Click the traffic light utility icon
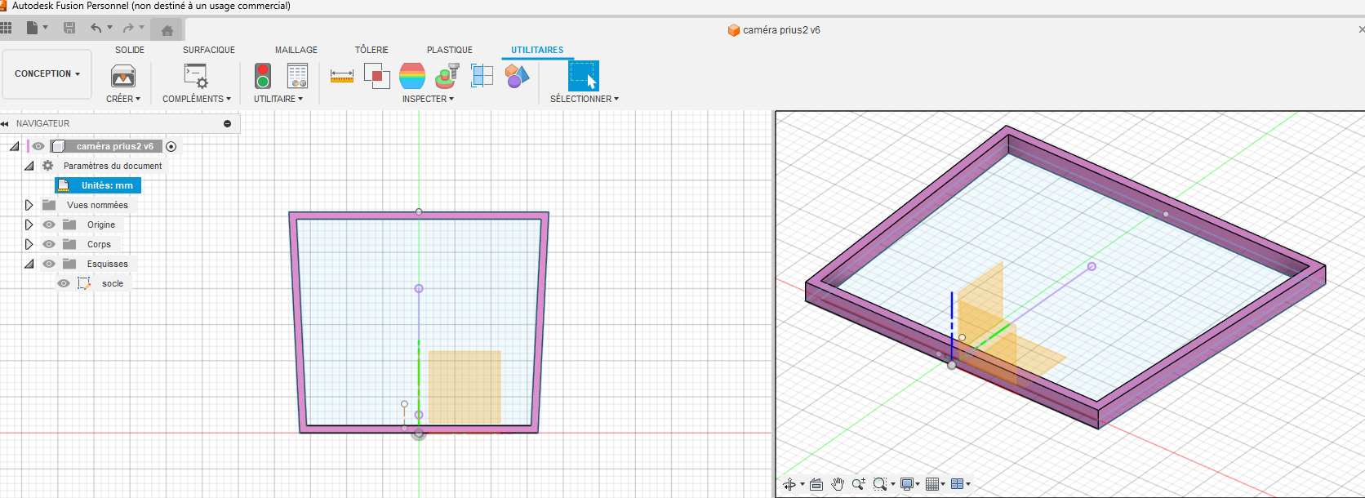This screenshot has width=1365, height=498. (x=263, y=76)
